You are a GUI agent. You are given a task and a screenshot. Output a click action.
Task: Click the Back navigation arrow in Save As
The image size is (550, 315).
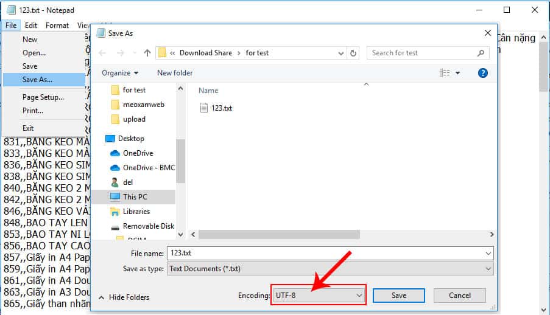pyautogui.click(x=103, y=53)
